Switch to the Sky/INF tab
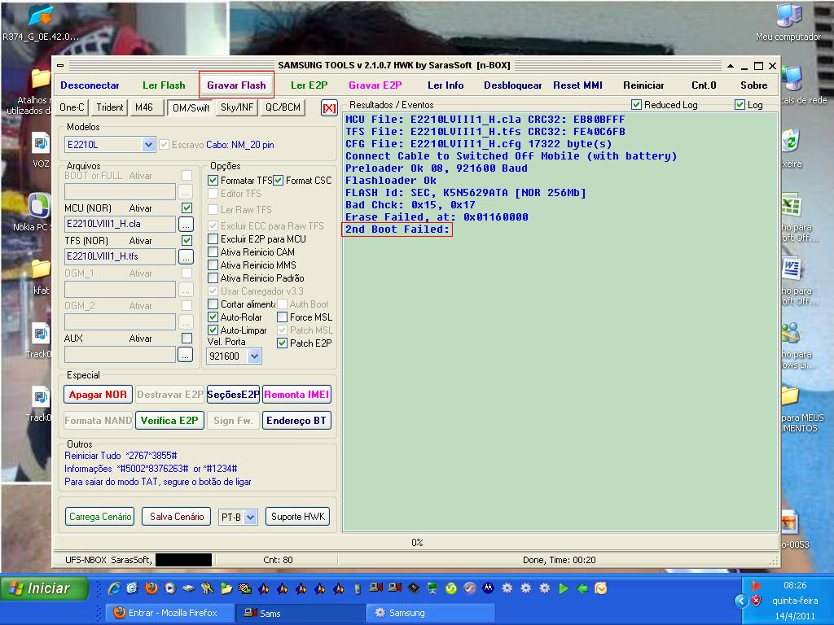 (237, 107)
